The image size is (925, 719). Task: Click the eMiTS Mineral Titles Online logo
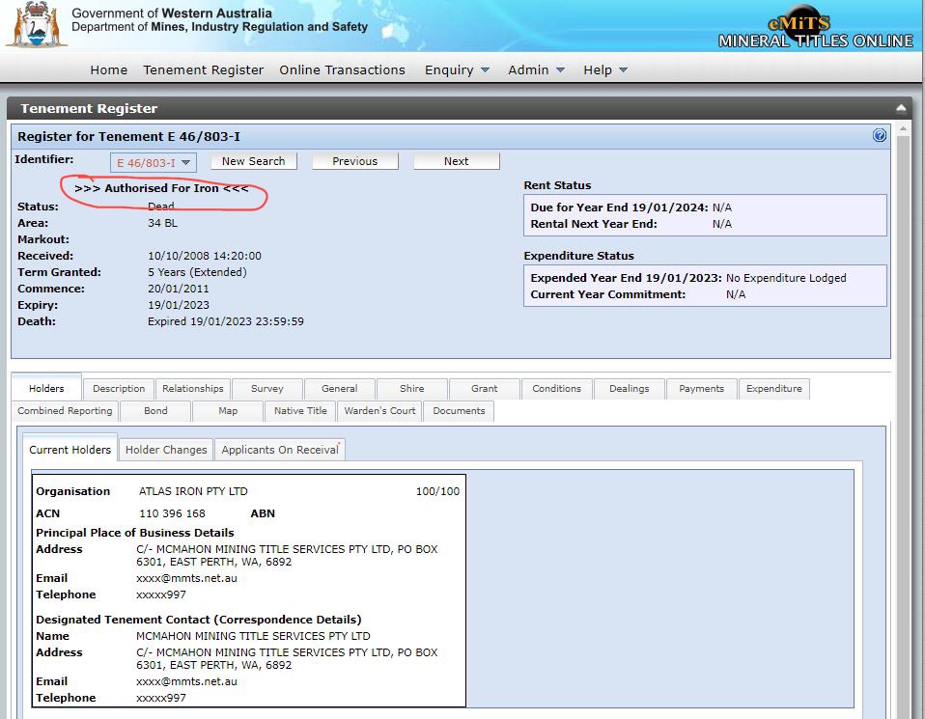pos(815,28)
